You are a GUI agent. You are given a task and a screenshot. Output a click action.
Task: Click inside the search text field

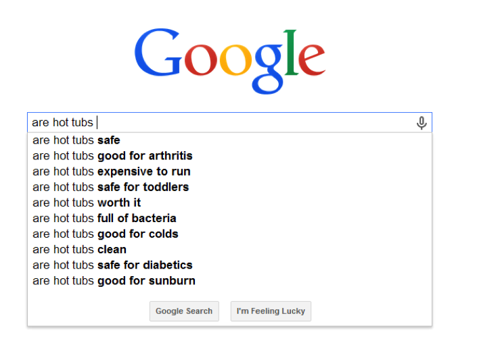[229, 122]
